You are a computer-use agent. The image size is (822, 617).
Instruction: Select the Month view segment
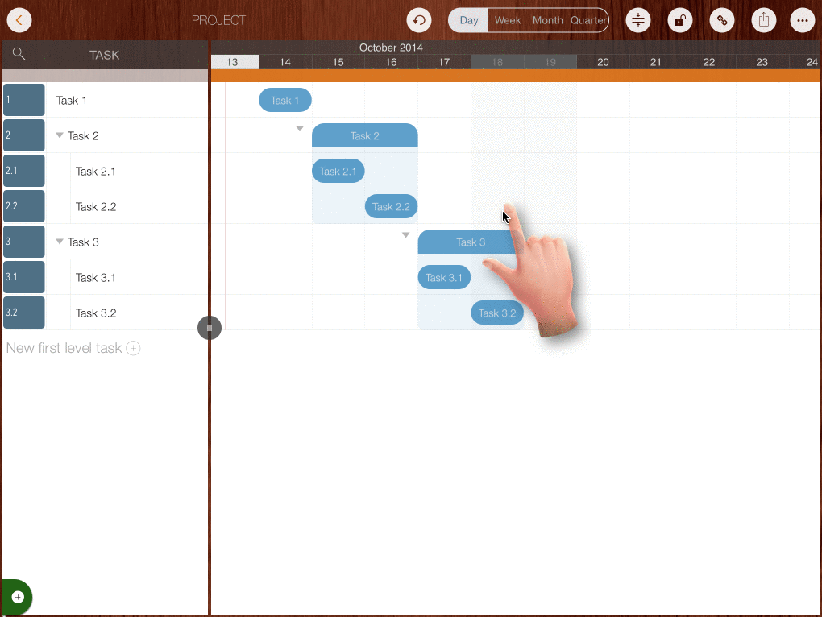pos(548,20)
